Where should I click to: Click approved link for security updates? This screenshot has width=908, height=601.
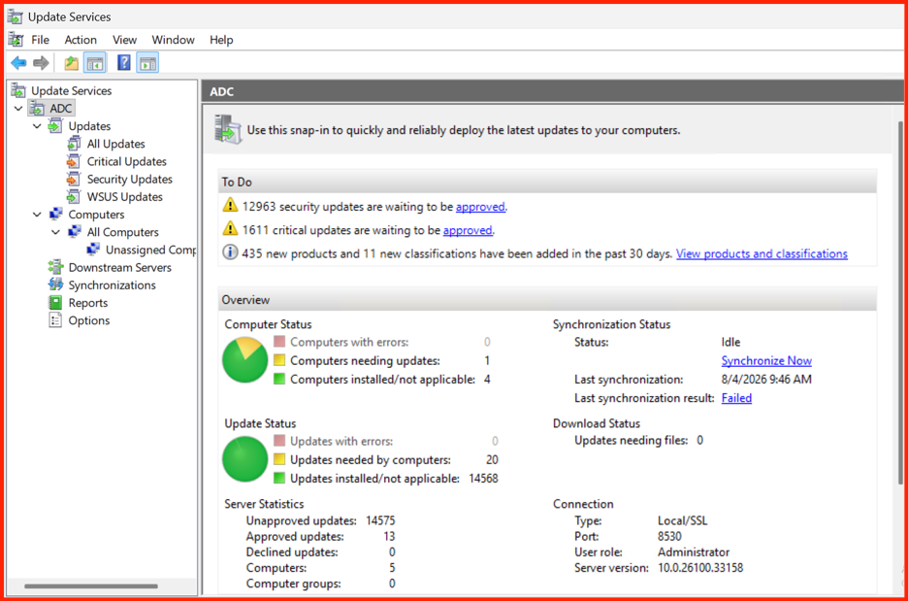pyautogui.click(x=480, y=207)
